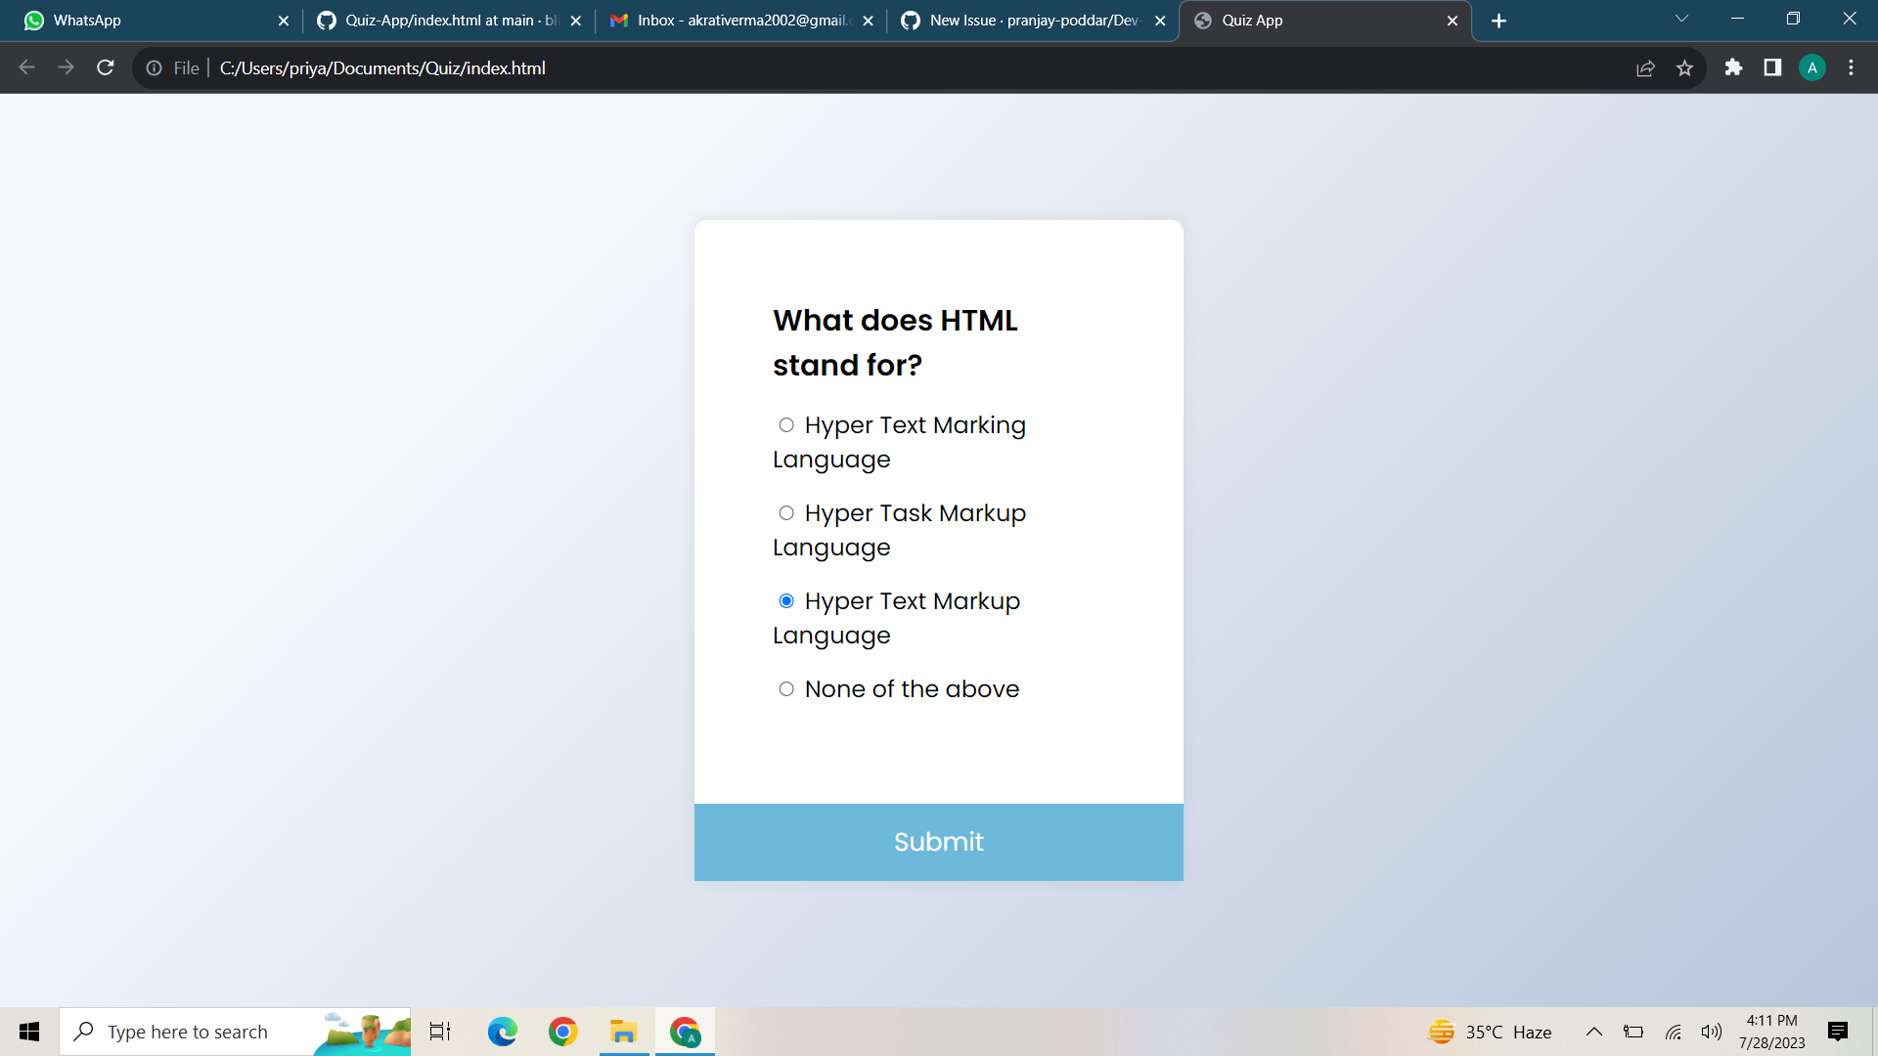
Task: Select None of the above option
Action: [786, 689]
